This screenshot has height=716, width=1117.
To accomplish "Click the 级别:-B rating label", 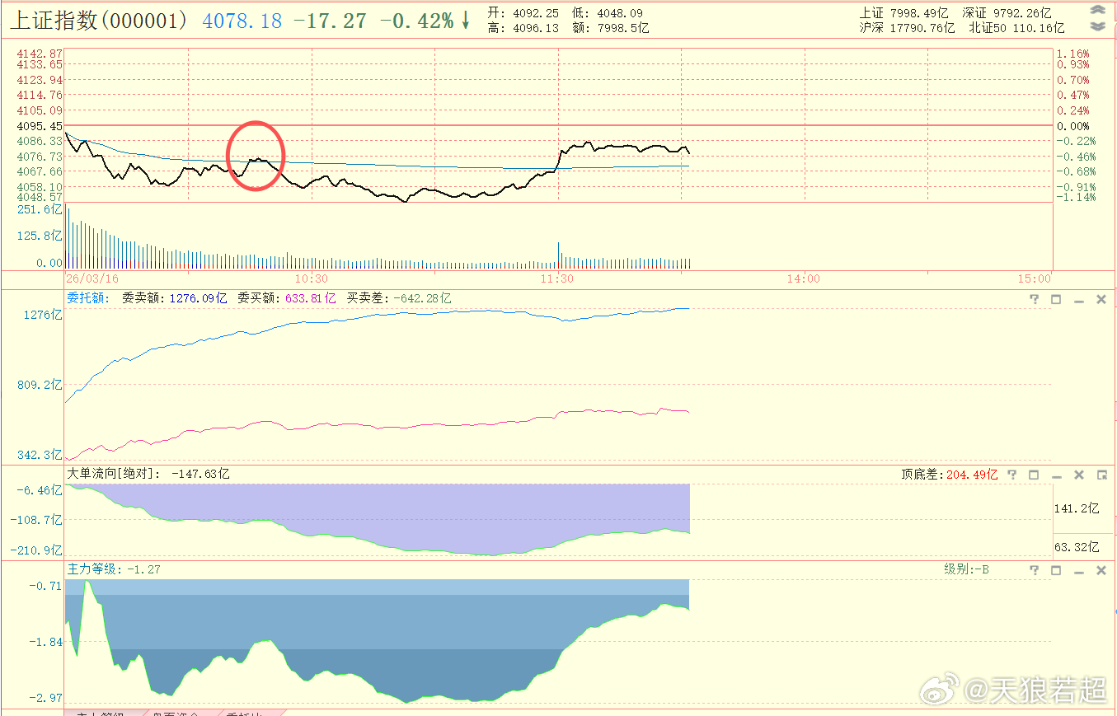I will (x=967, y=569).
